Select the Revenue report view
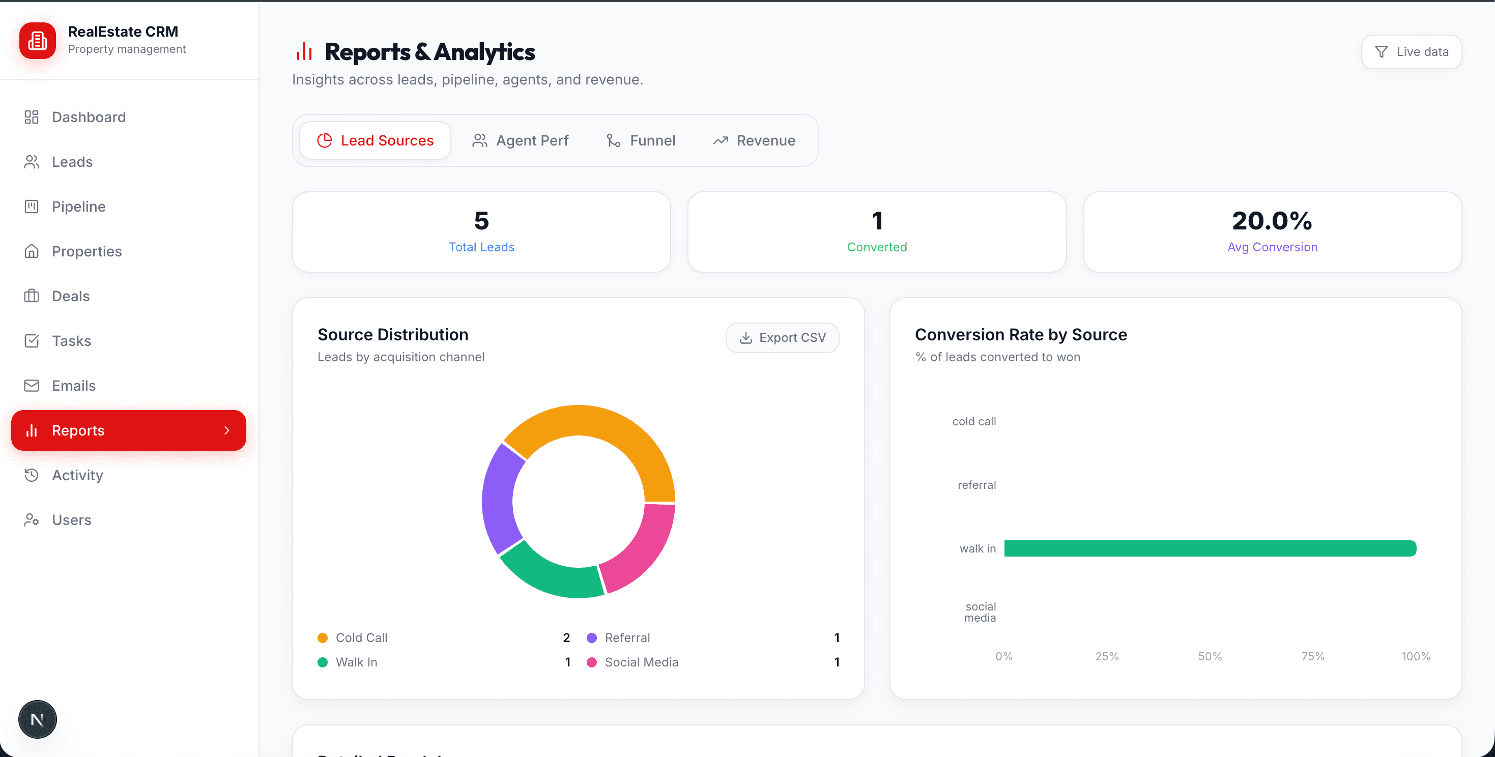Screen dimensions: 1495x757 (x=754, y=140)
